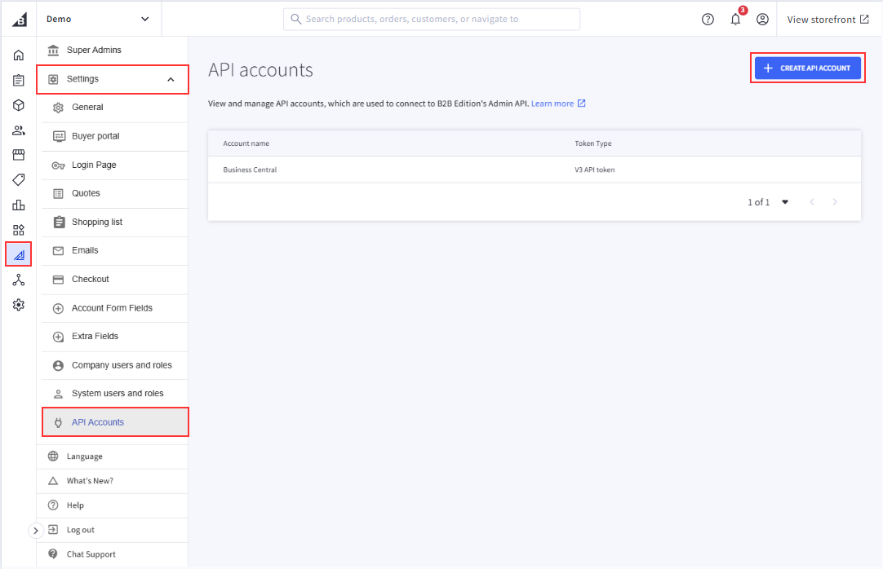The height and width of the screenshot is (569, 883).
Task: Open the Apps grid icon
Action: (x=19, y=230)
